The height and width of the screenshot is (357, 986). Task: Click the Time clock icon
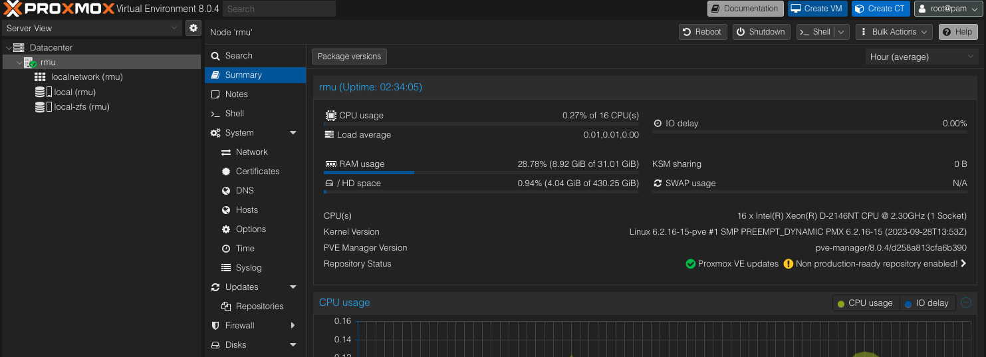click(226, 249)
